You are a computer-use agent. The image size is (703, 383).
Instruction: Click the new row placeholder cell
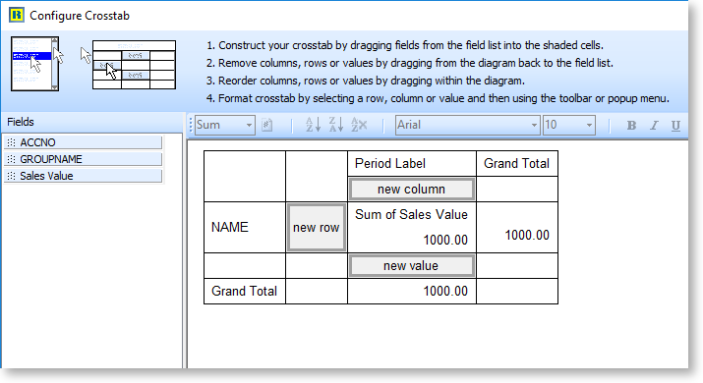tap(316, 228)
